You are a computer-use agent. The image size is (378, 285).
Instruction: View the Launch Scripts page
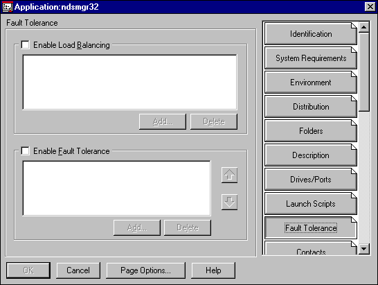point(310,204)
